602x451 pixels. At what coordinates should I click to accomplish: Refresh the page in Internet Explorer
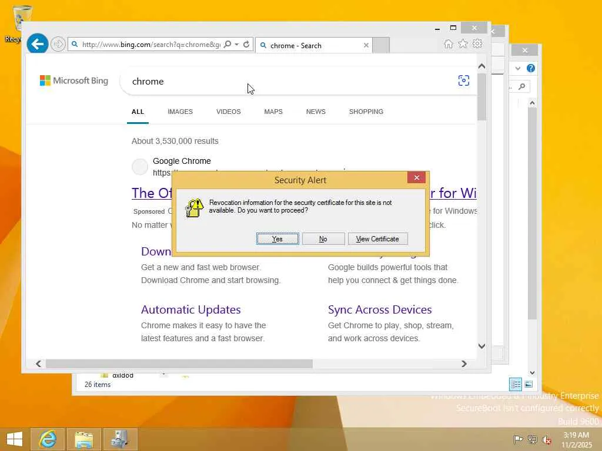coord(246,45)
